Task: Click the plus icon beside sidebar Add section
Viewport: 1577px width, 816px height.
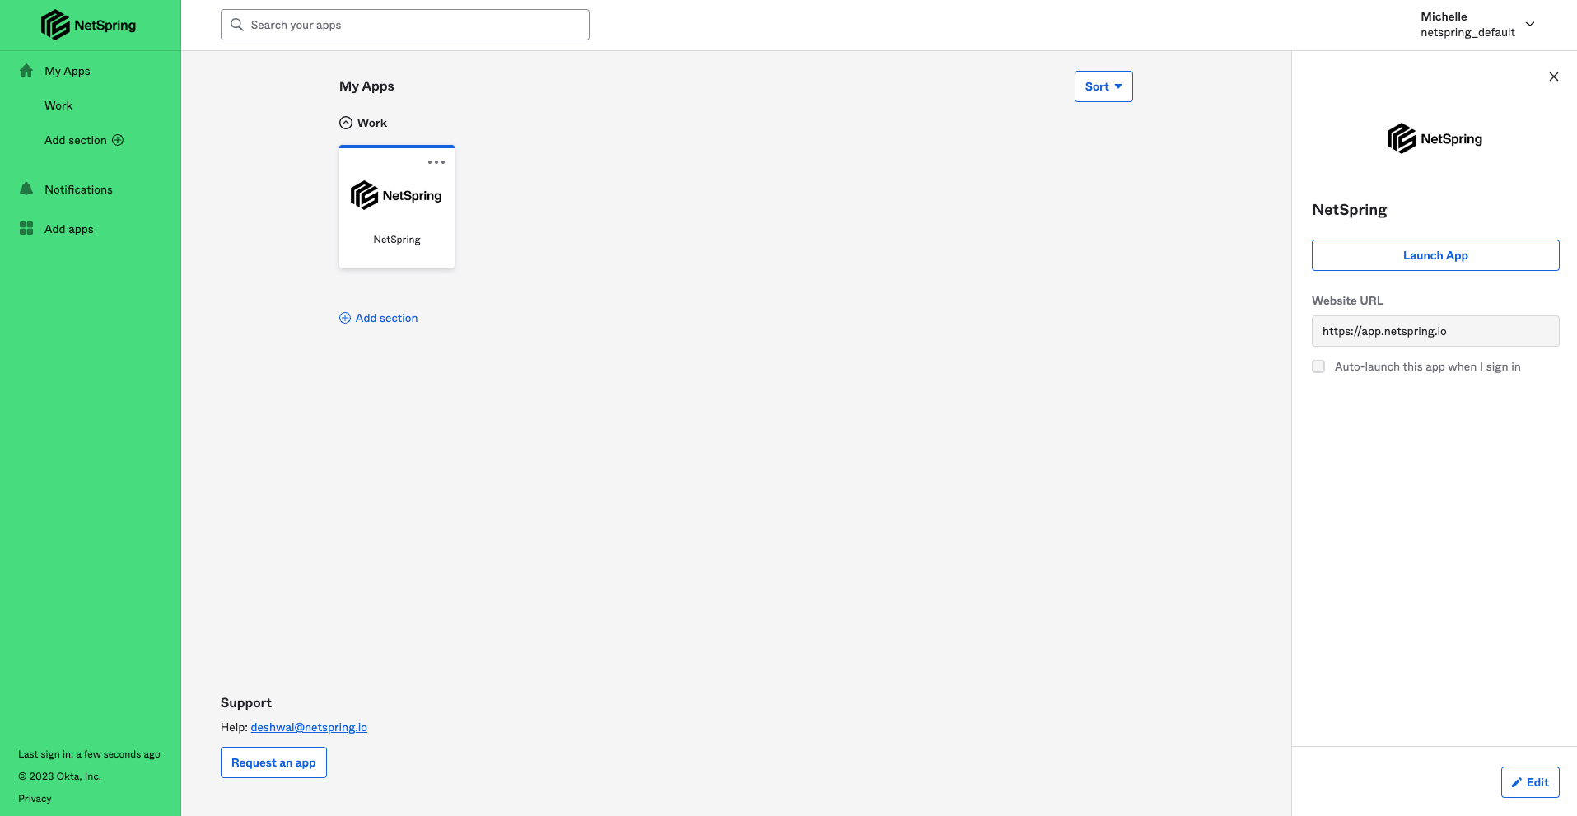Action: (x=118, y=140)
